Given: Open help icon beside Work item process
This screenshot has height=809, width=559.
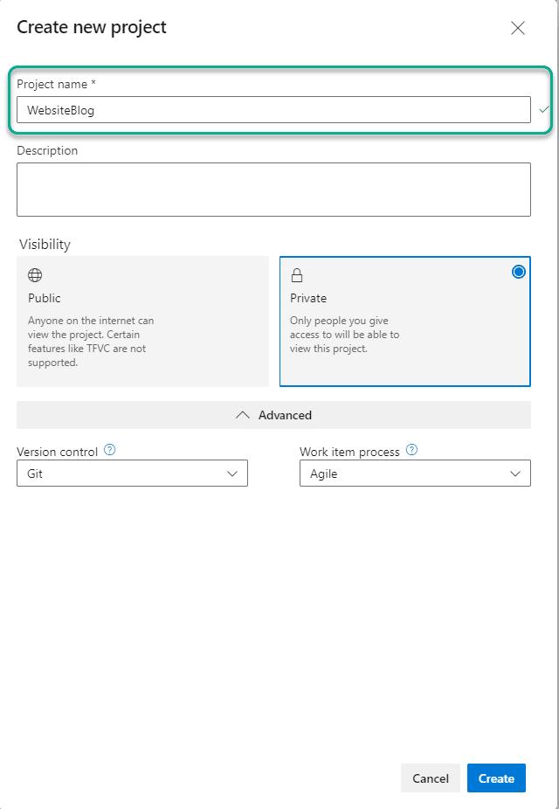Looking at the screenshot, I should [412, 450].
